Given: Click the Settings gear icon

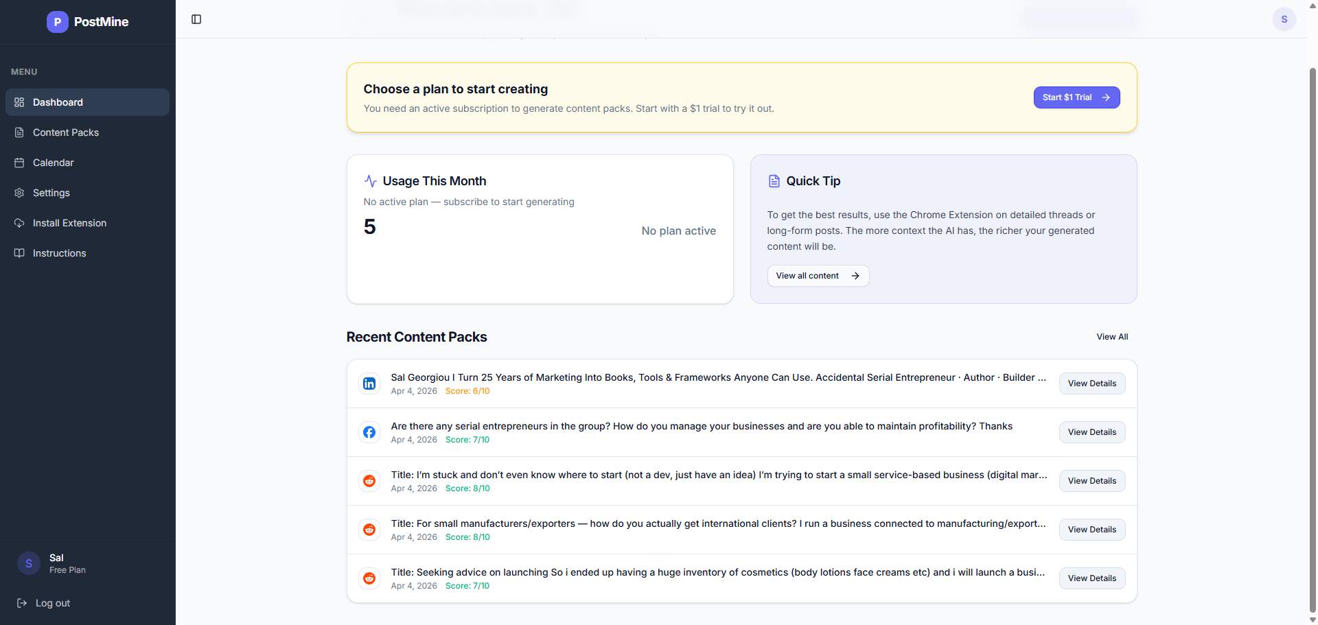Looking at the screenshot, I should (x=19, y=193).
